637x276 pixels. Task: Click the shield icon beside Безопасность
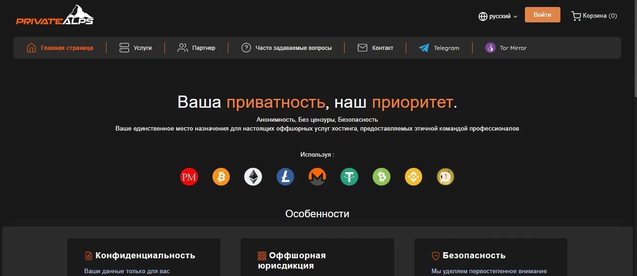click(x=435, y=256)
